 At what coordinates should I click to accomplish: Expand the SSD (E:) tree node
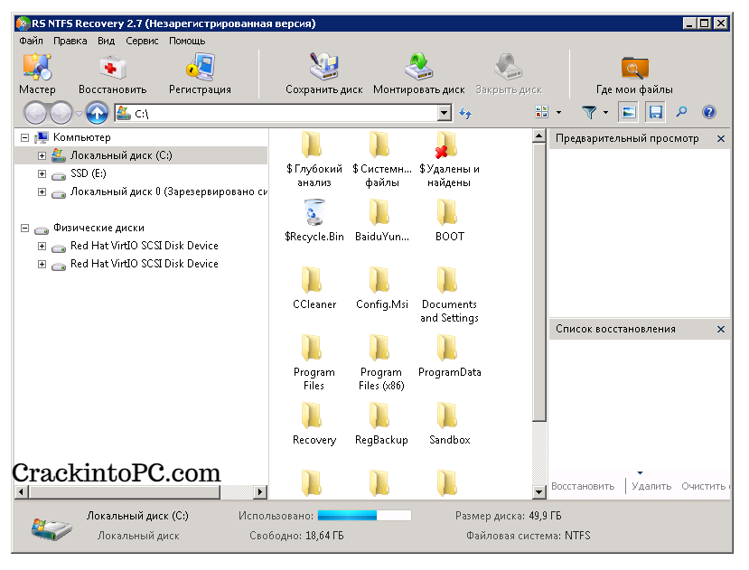42,174
